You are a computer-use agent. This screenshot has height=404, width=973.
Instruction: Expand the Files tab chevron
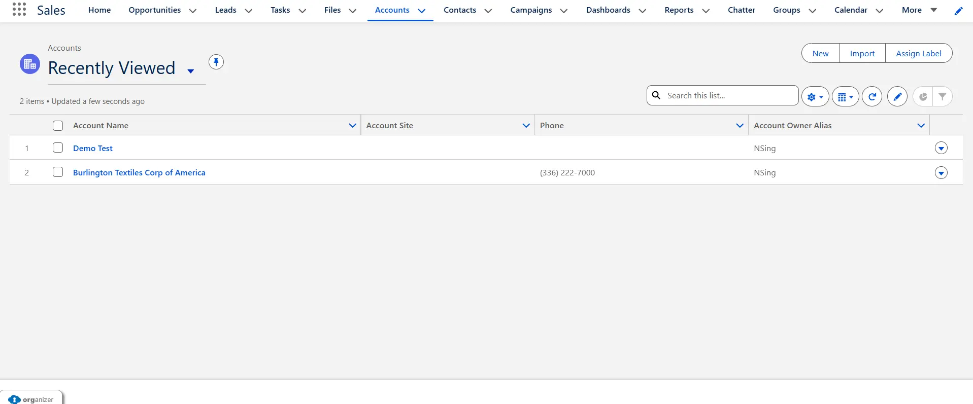353,11
